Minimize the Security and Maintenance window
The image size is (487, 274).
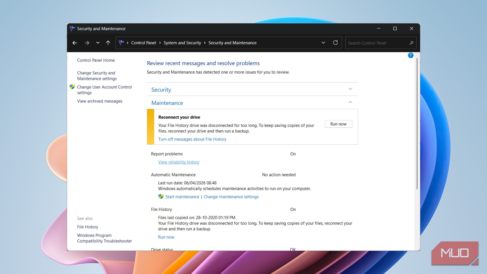(x=378, y=28)
